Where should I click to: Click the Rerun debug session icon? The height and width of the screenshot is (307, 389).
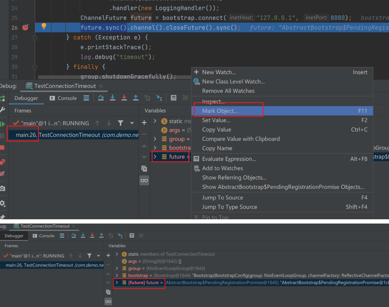pyautogui.click(x=2, y=98)
